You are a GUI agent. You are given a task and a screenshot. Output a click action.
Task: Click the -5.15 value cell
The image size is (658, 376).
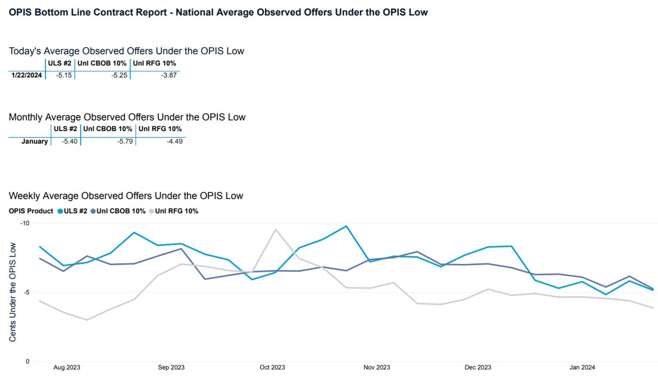pos(63,75)
